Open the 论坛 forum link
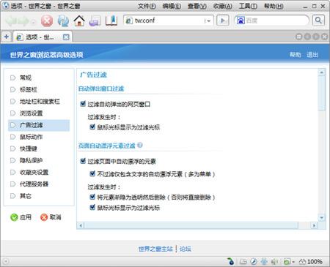 click(186, 249)
